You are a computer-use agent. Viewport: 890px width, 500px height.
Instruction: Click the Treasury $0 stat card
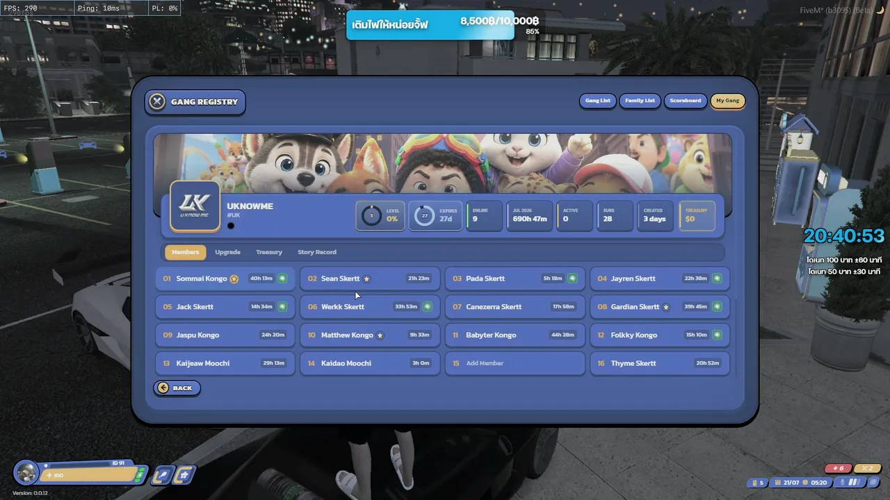pyautogui.click(x=697, y=216)
